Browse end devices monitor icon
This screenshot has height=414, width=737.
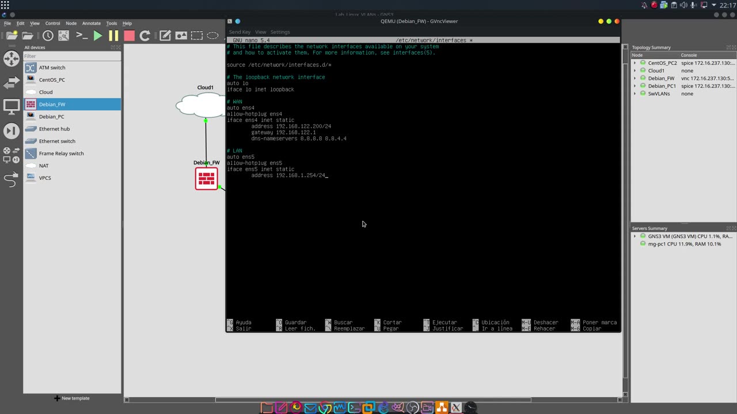[x=12, y=106]
